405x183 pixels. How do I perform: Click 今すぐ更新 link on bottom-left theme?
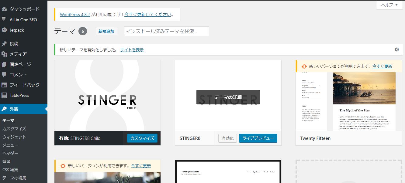pyautogui.click(x=141, y=166)
